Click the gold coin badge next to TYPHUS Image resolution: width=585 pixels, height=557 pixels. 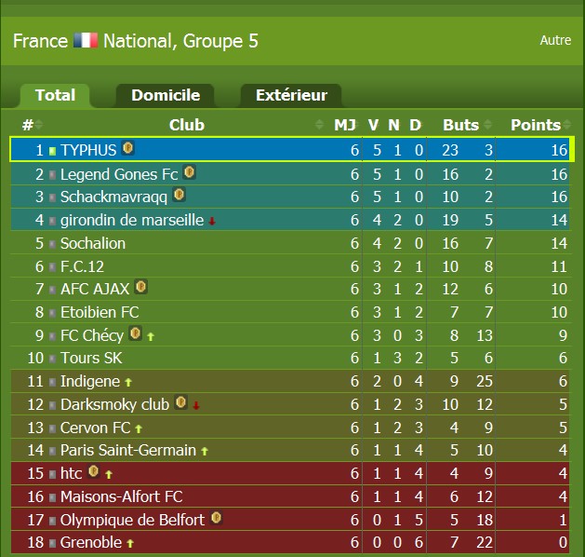click(128, 148)
